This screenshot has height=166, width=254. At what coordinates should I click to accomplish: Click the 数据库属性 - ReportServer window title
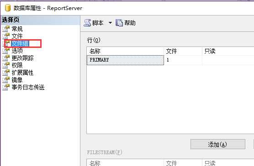coord(48,8)
